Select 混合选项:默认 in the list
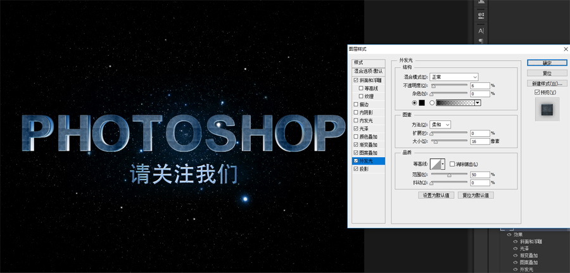The height and width of the screenshot is (273, 570). pyautogui.click(x=368, y=71)
